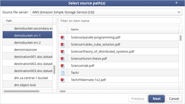
Task: Click PDF icon next to theory_of_distributed_systems.pdf
Action: click(x=63, y=52)
